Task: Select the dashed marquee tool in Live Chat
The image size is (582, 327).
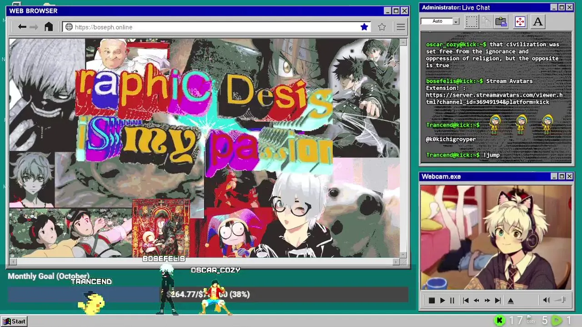Action: 472,21
